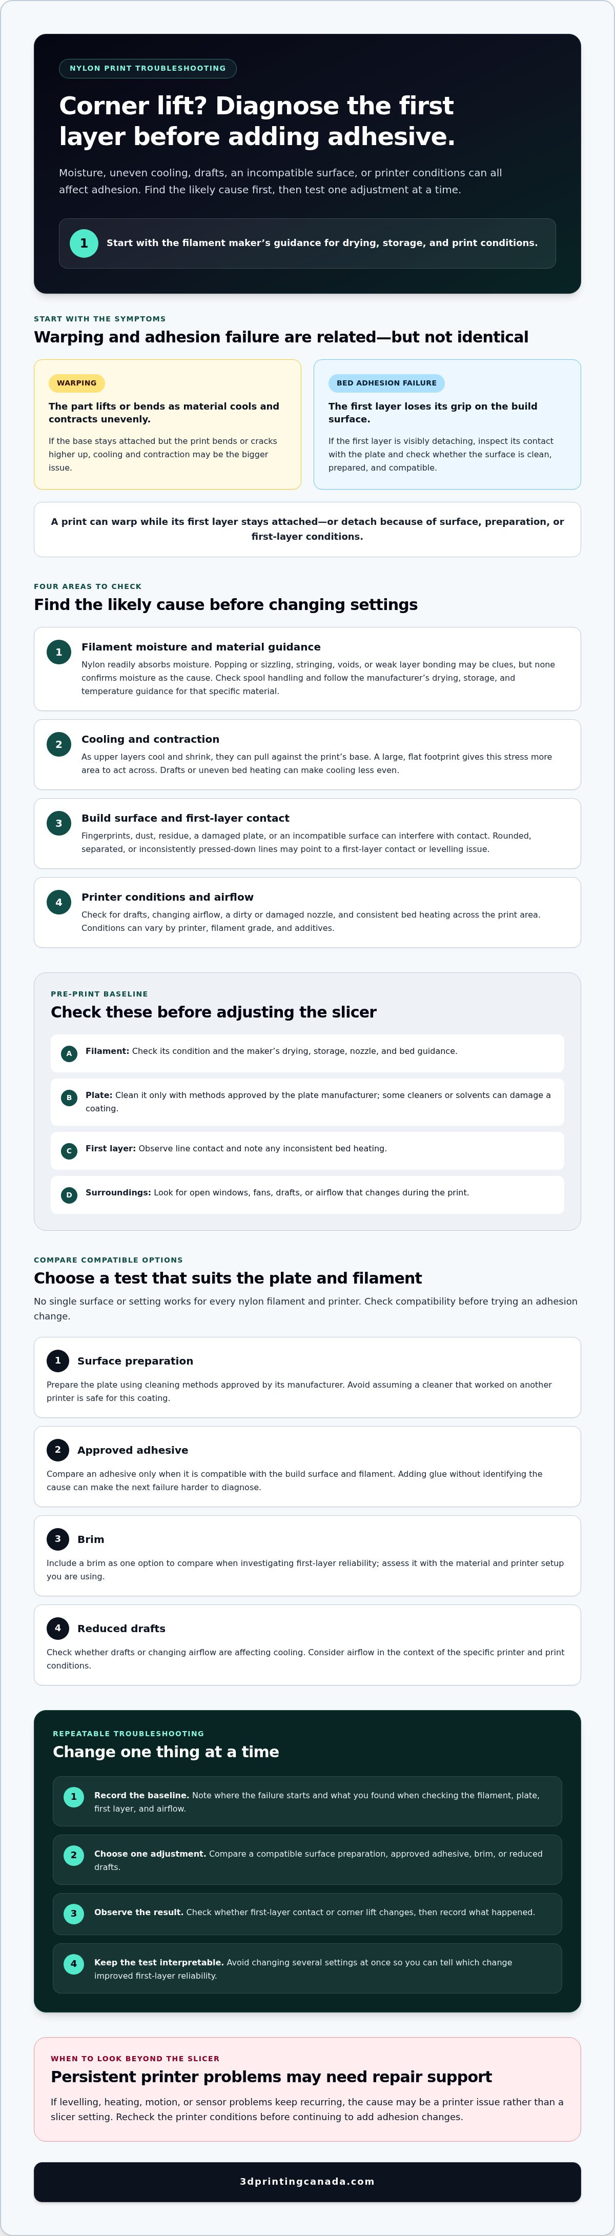Screen dimensions: 615x2236
Task: Click the Nylon Print Troubleshooting badge
Action: [148, 69]
